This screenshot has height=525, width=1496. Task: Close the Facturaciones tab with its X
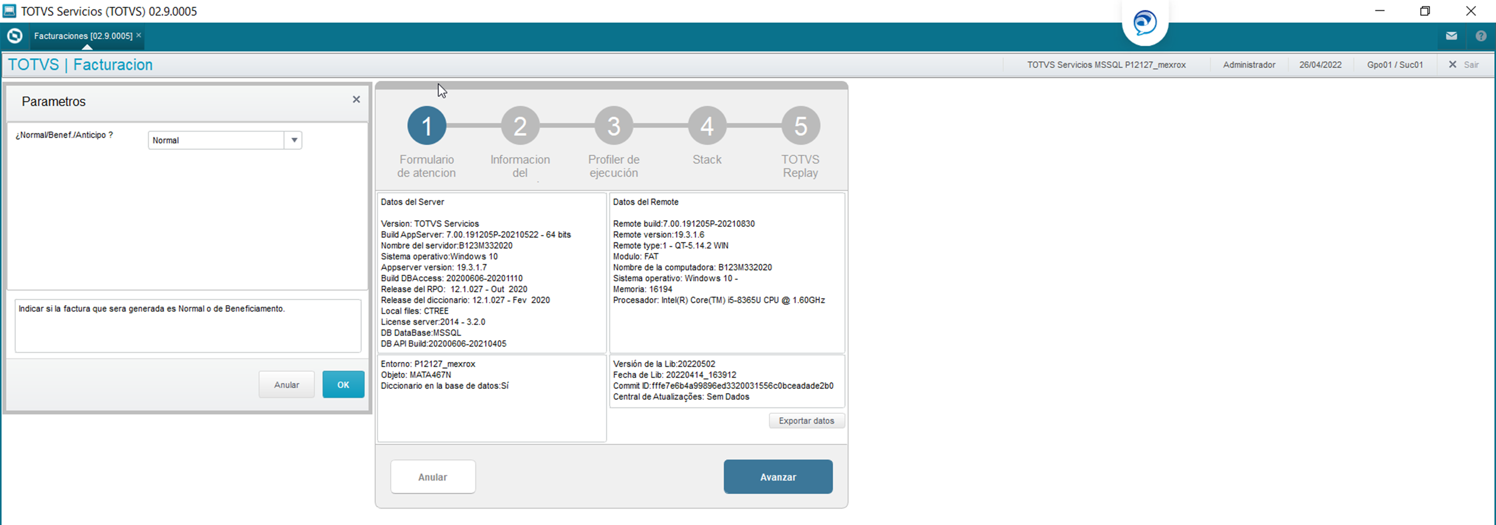coord(139,35)
